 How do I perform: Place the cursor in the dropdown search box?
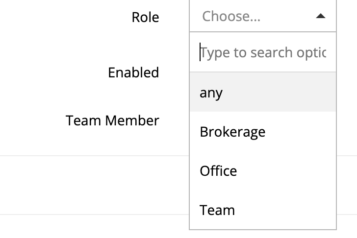263,52
